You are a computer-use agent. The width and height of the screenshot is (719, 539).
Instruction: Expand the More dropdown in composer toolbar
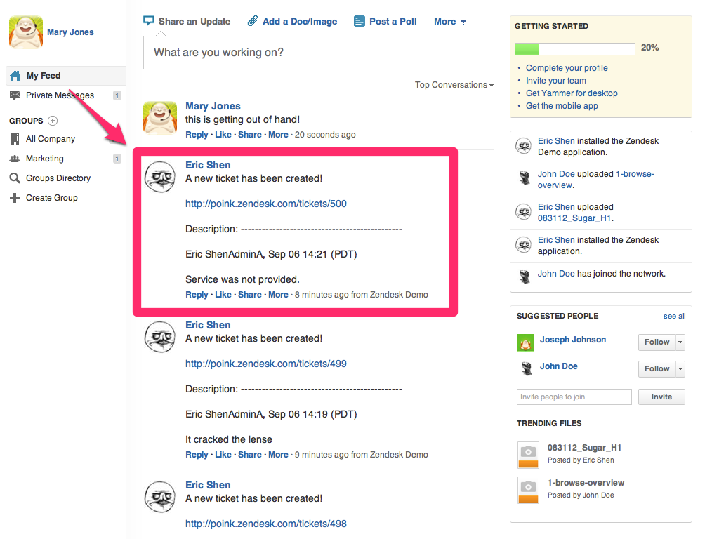pyautogui.click(x=449, y=22)
